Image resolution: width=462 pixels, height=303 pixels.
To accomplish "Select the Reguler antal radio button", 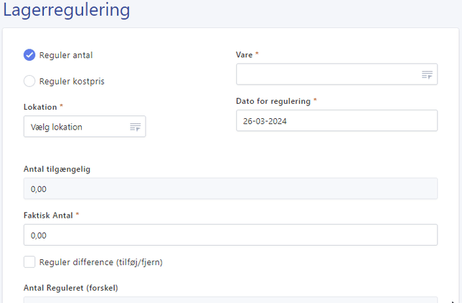I will tap(29, 55).
